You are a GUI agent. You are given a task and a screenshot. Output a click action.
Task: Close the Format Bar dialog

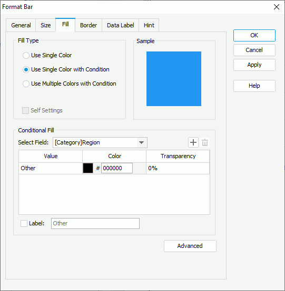[x=277, y=7]
